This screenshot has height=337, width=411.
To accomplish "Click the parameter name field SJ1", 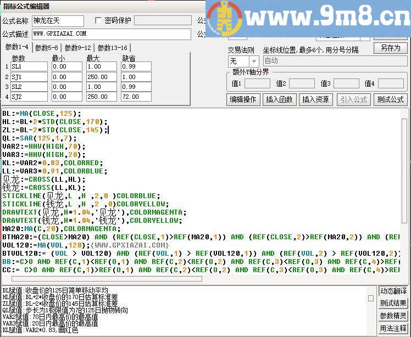I will 29,77.
